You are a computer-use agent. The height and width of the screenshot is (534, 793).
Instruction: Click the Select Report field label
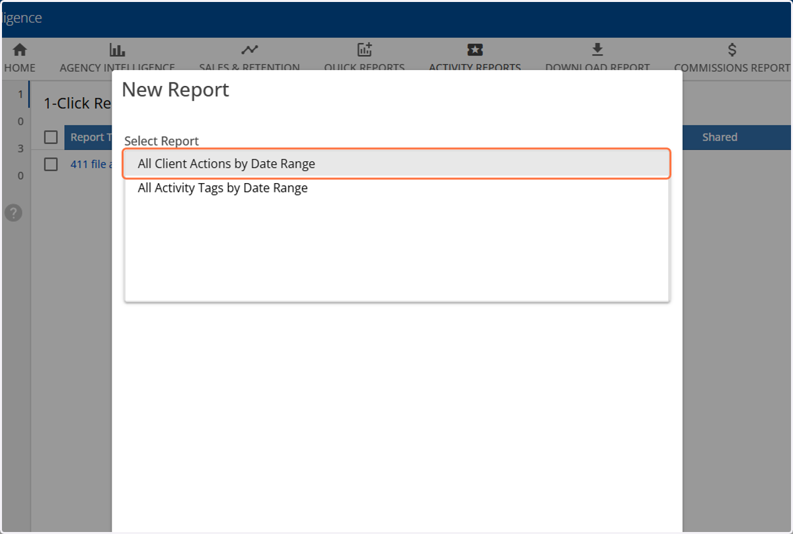[x=162, y=141]
